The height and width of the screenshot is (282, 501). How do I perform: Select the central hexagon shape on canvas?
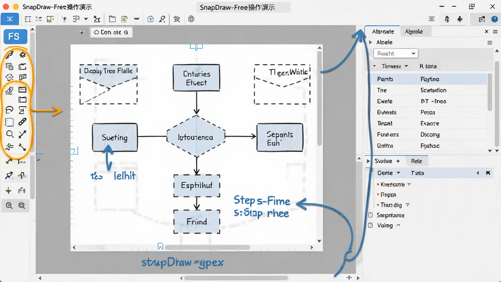click(x=196, y=137)
